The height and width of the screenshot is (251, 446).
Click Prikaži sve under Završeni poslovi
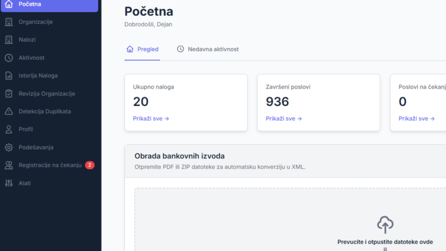coord(283,118)
